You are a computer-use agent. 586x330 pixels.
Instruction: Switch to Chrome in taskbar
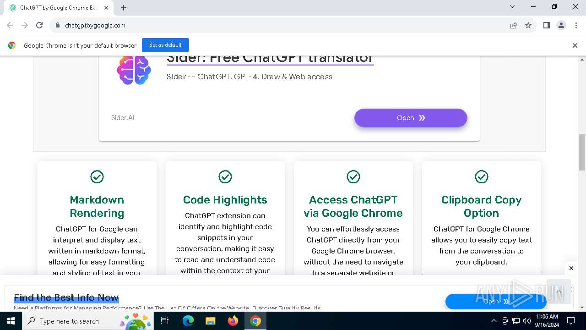(255, 321)
